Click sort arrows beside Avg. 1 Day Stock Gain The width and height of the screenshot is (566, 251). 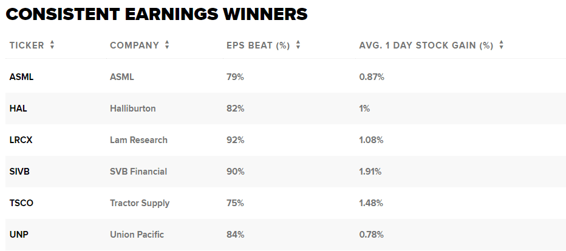pyautogui.click(x=502, y=45)
